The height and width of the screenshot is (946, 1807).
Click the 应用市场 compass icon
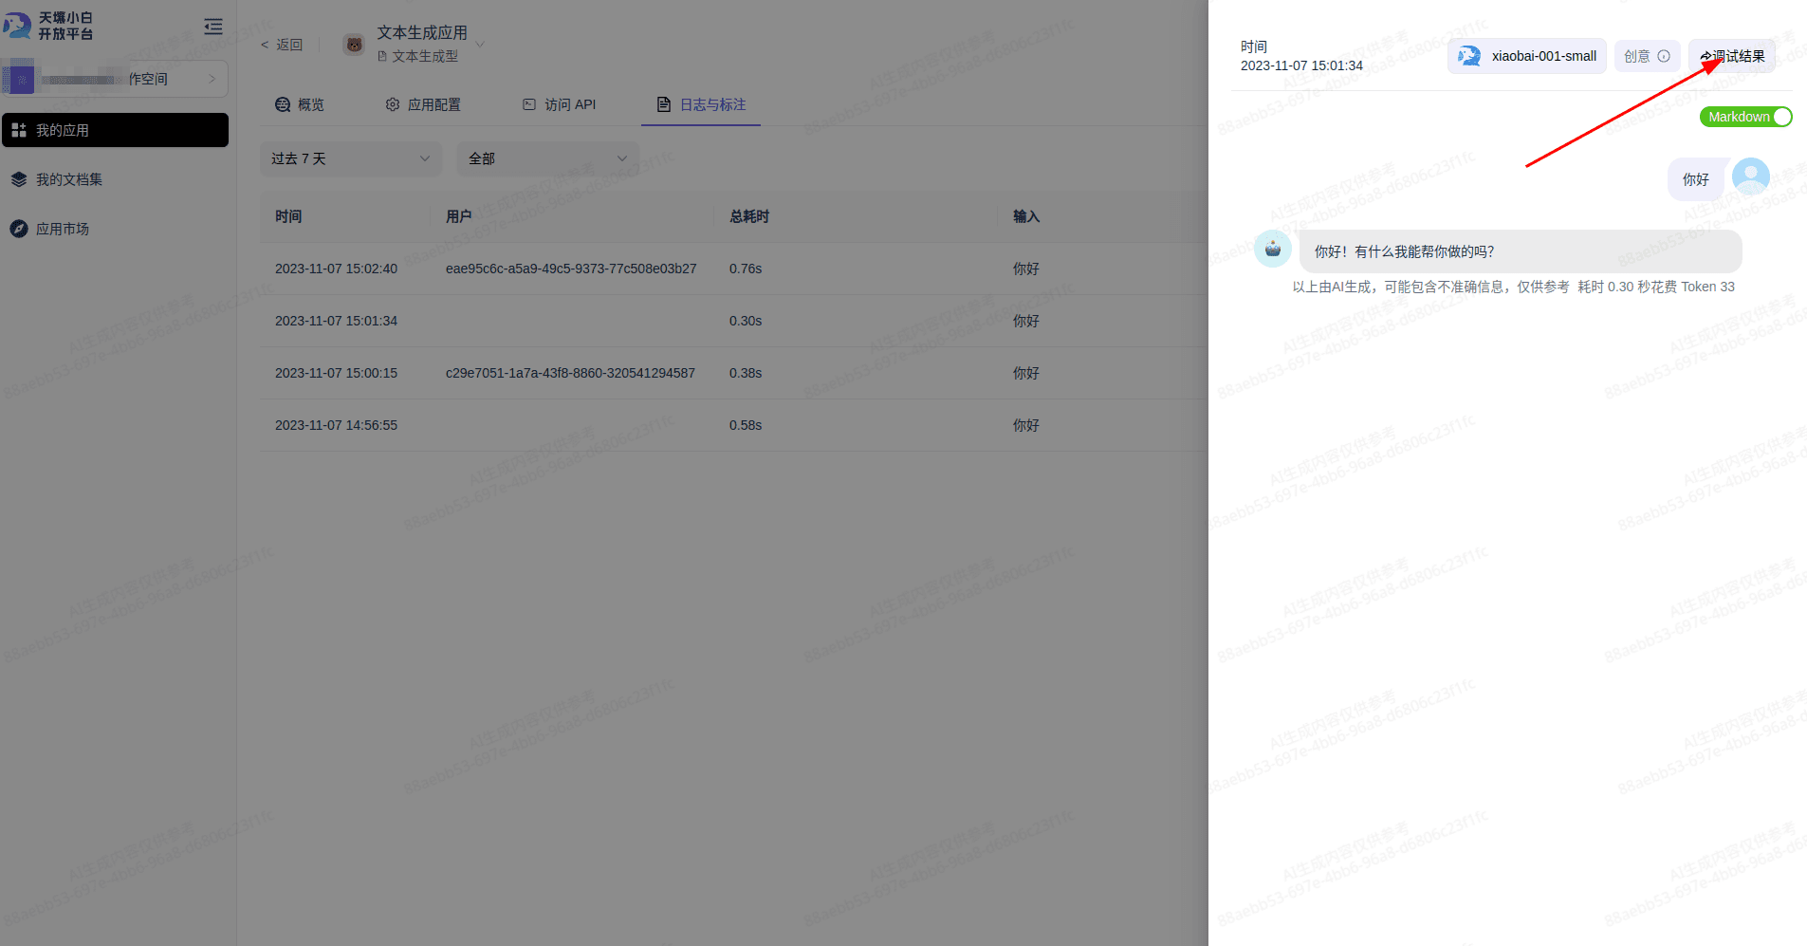19,229
